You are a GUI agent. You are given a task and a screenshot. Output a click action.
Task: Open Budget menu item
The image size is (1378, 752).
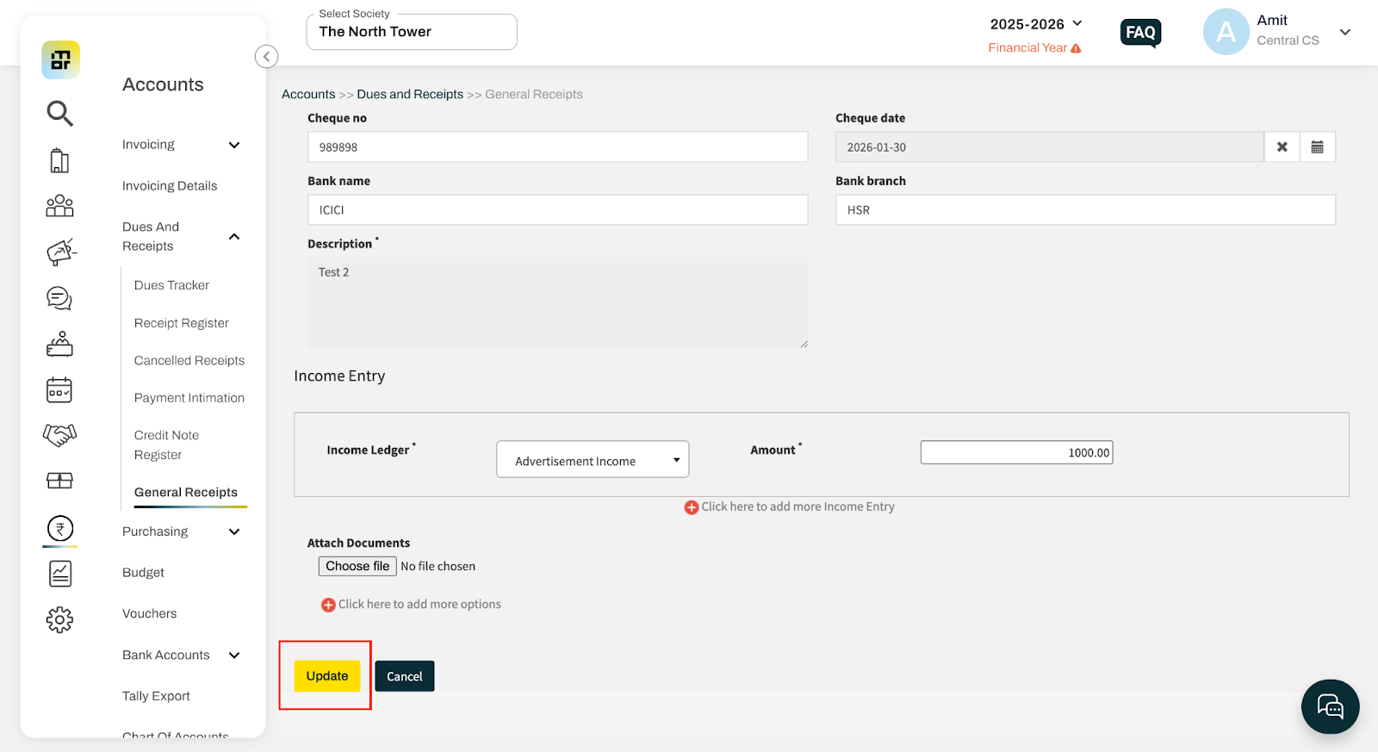(143, 572)
